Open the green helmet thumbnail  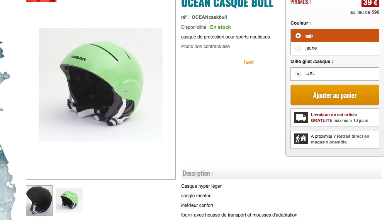pos(69,200)
